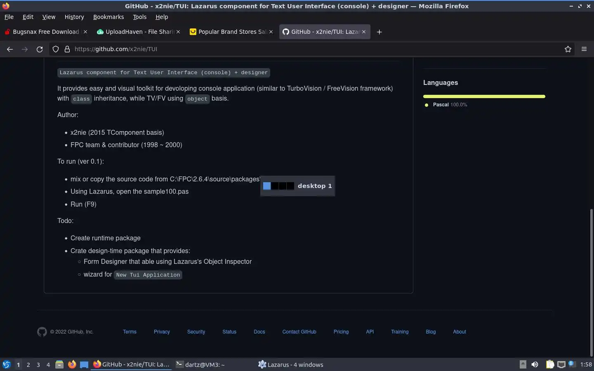Open the clipboard manager tray icon

[x=550, y=364]
